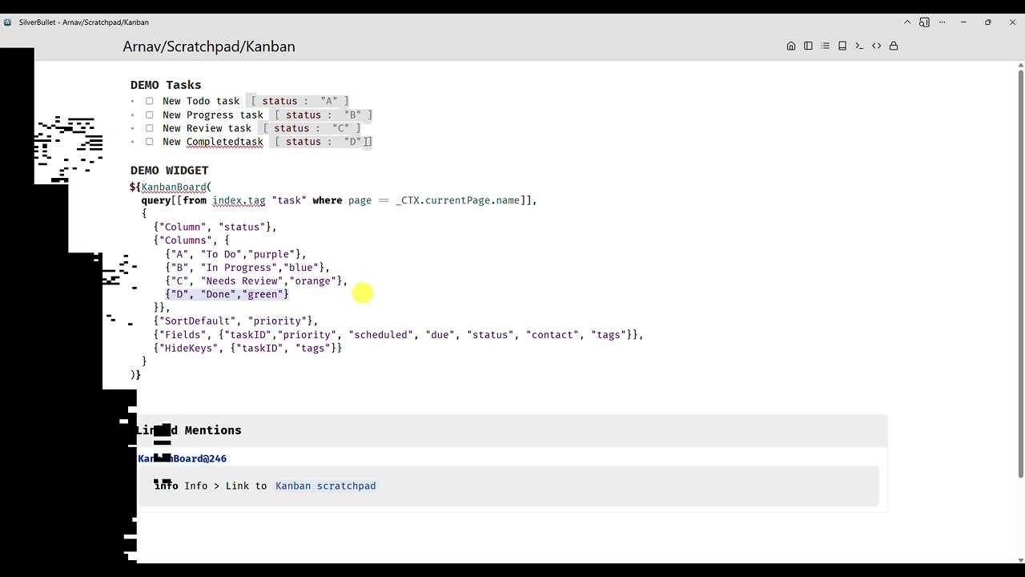Tick the New Review task checkbox

tap(150, 128)
